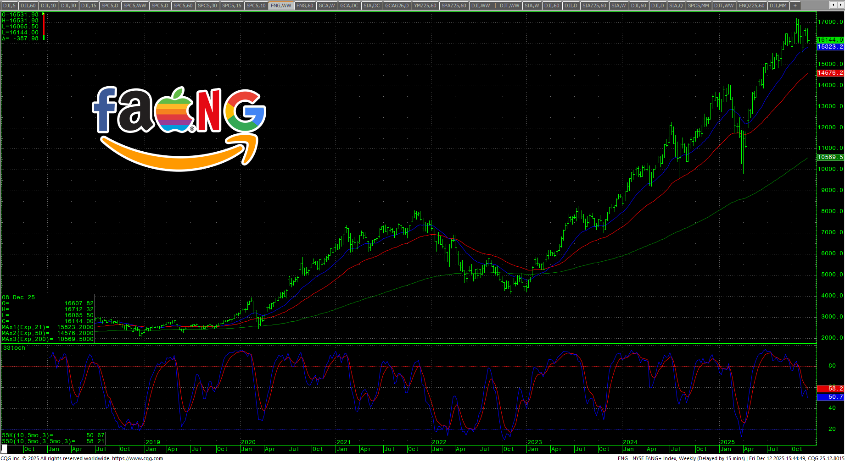This screenshot has height=462, width=845.
Task: Click the white box at the time axis start
Action: click(5, 449)
